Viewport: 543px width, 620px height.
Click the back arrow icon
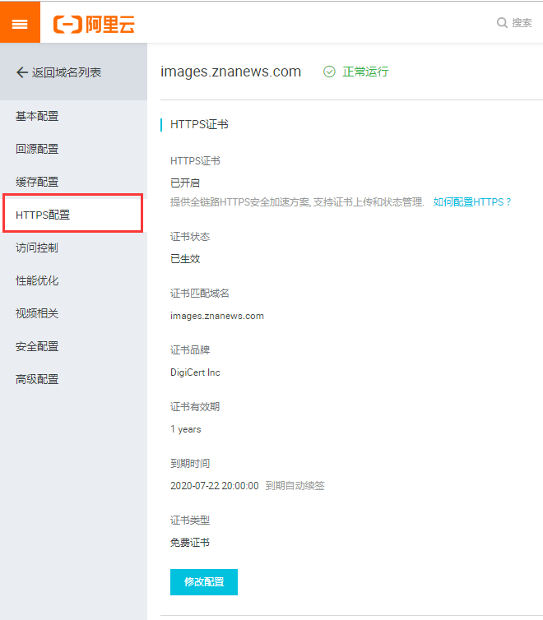(22, 72)
